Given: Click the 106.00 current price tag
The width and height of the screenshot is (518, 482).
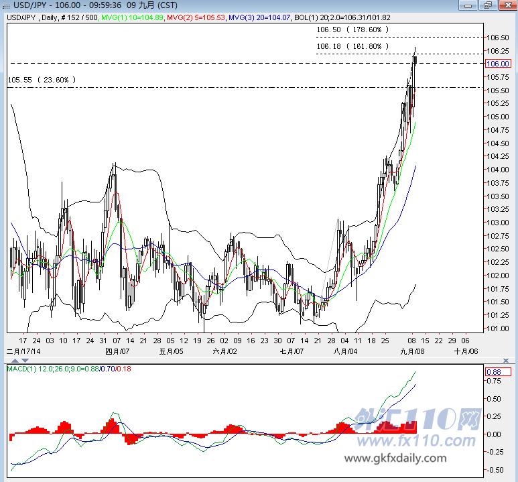Looking at the screenshot, I should point(498,64).
